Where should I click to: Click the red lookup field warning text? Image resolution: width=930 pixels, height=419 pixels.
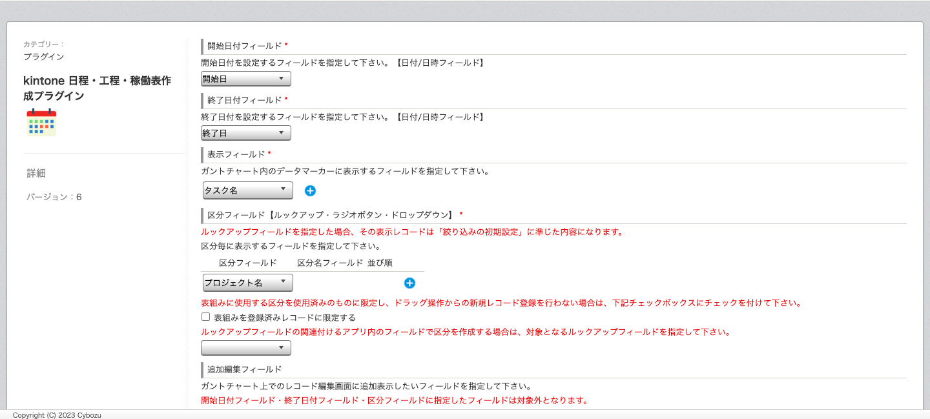[x=411, y=232]
